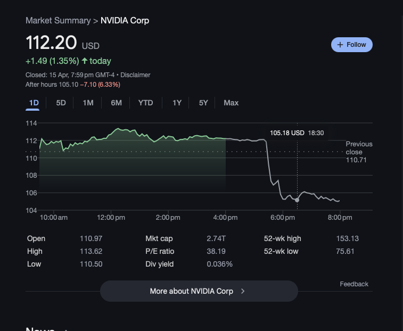Viewport: 403px width, 331px height.
Task: Click the High value 113.62
Action: pyautogui.click(x=91, y=251)
